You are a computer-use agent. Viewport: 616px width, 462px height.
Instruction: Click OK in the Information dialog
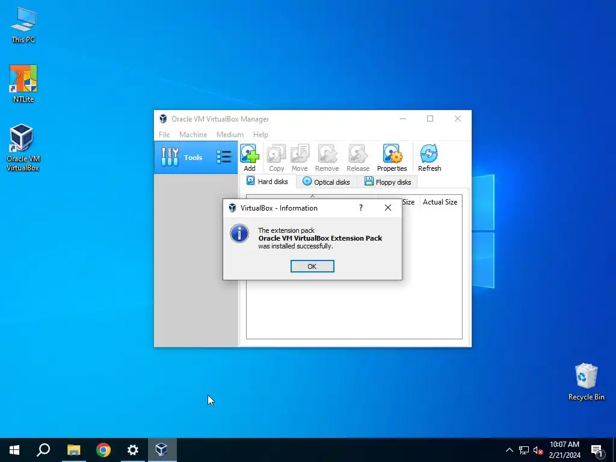pyautogui.click(x=312, y=266)
